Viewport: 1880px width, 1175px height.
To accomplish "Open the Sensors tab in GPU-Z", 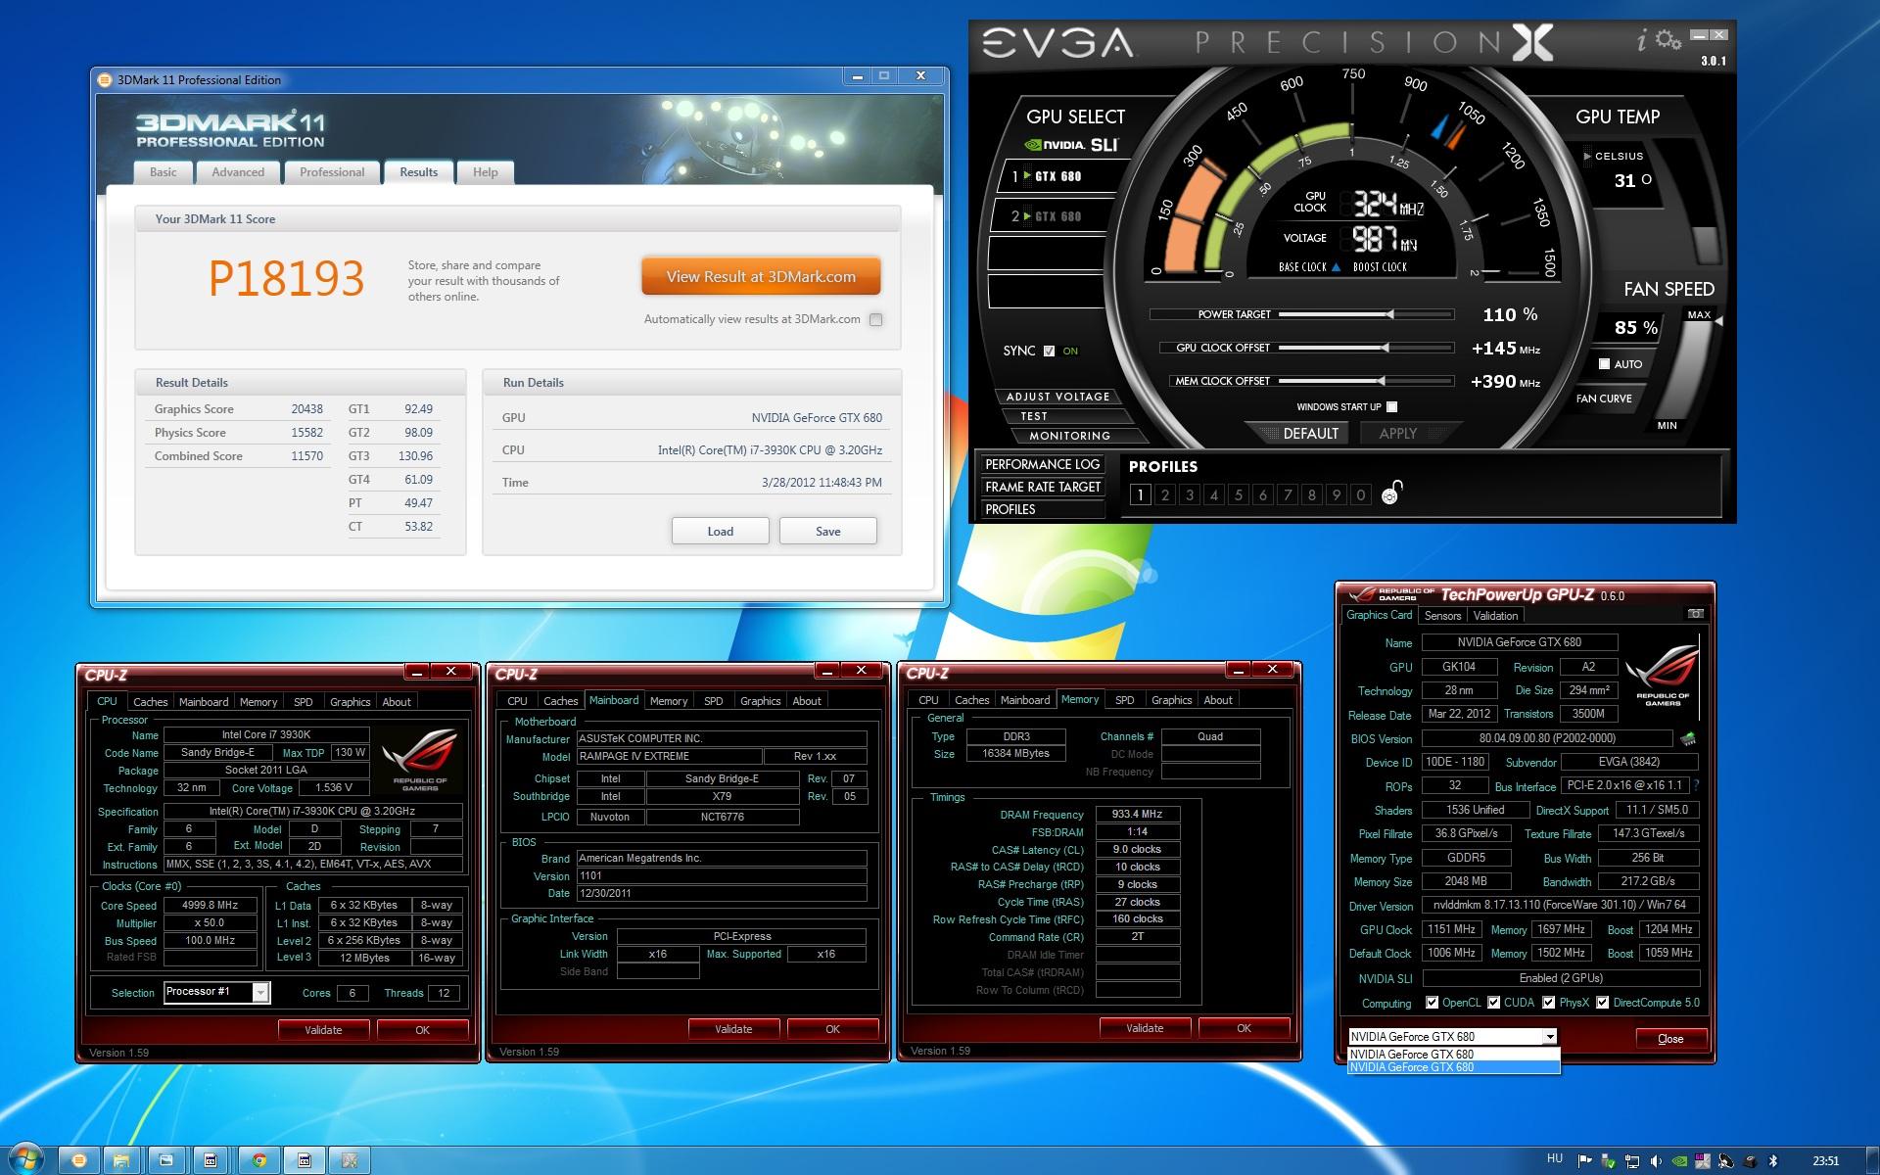I will click(1442, 616).
